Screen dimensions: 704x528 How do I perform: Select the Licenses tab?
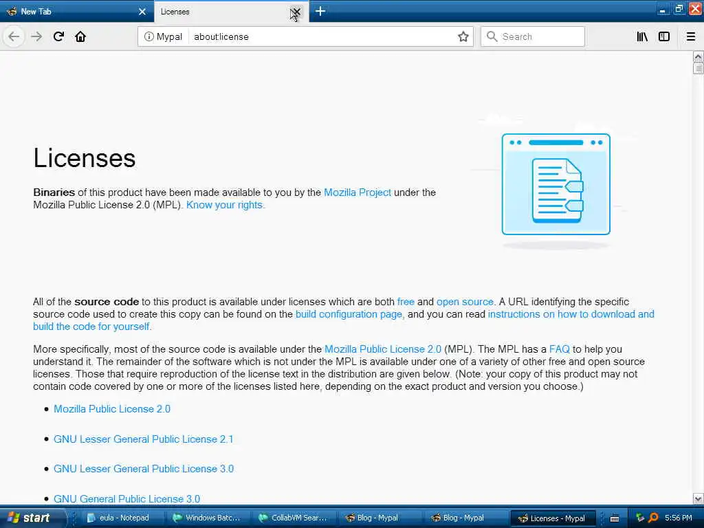(x=231, y=12)
